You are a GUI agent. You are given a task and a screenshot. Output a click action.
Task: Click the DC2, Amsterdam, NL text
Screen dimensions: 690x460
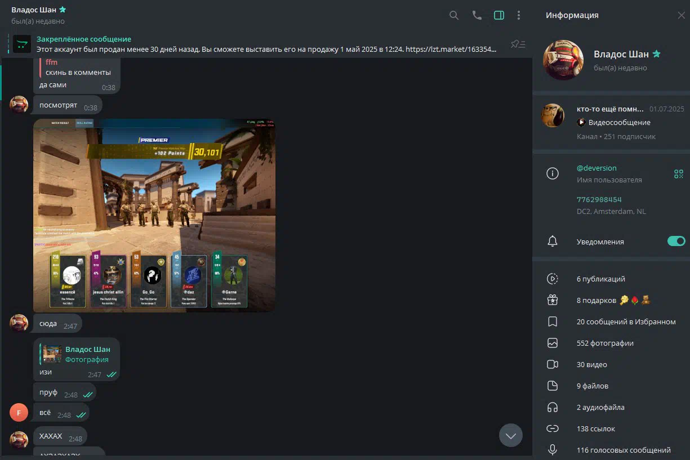click(x=611, y=212)
